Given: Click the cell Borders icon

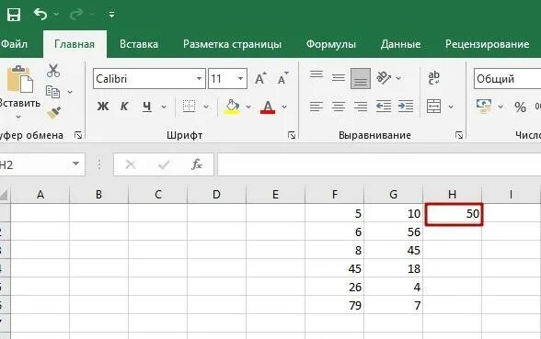Looking at the screenshot, I should click(189, 107).
